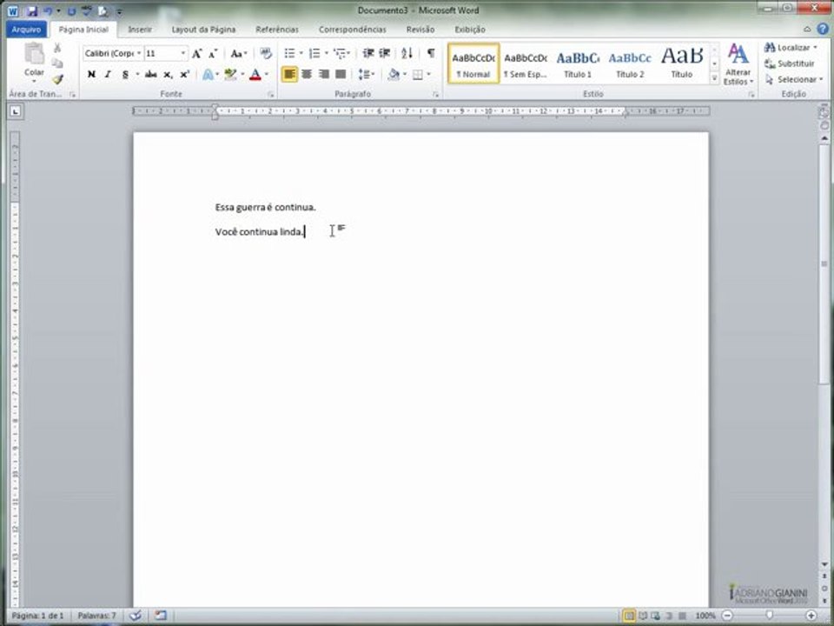Sort text with the A-Z sort icon
The height and width of the screenshot is (626, 834).
pyautogui.click(x=407, y=53)
